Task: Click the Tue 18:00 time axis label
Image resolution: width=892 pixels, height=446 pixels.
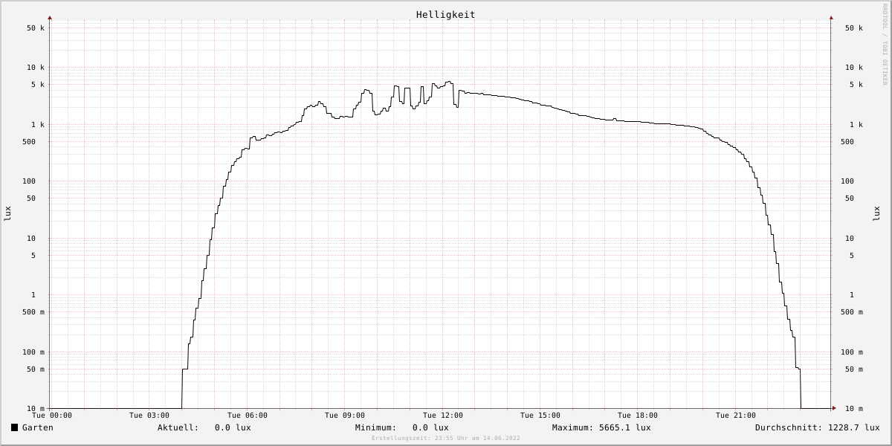Action: pyautogui.click(x=638, y=416)
